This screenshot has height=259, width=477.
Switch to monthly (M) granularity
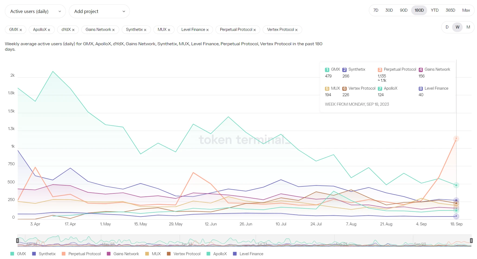(468, 27)
